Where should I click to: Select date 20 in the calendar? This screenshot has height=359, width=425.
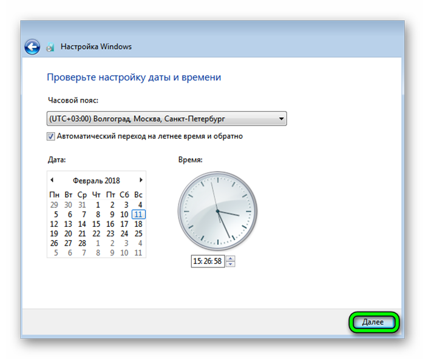tap(68, 233)
